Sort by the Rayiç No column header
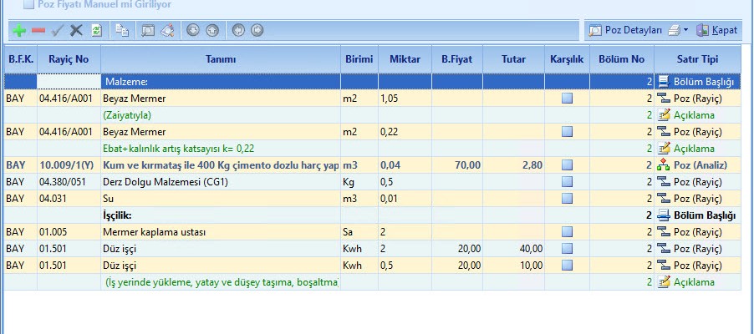754x334 pixels. pos(69,59)
